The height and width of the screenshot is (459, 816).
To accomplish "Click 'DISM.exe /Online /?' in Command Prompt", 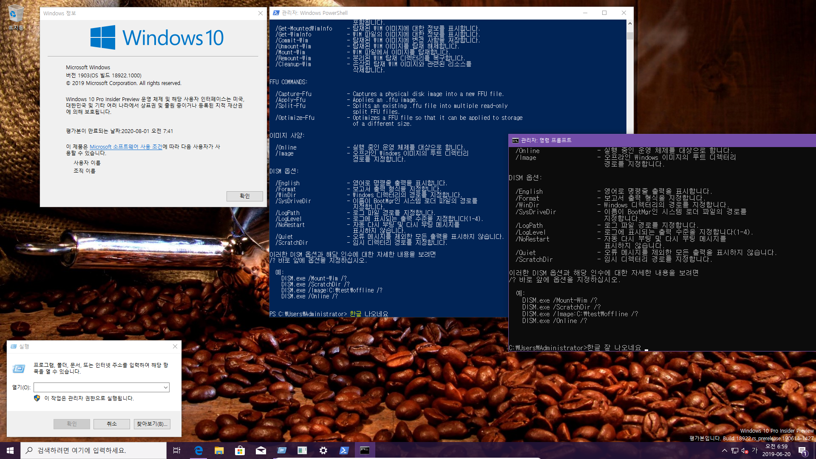I will click(x=555, y=321).
